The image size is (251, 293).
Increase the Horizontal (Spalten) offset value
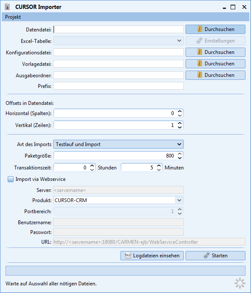pos(180,111)
